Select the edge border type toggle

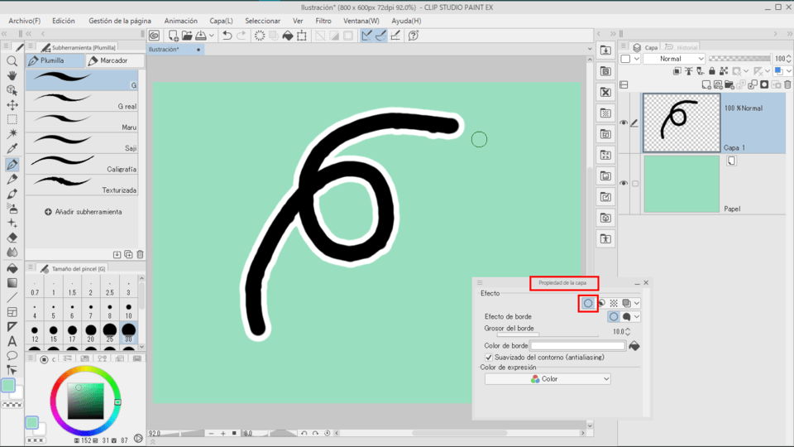pyautogui.click(x=614, y=317)
